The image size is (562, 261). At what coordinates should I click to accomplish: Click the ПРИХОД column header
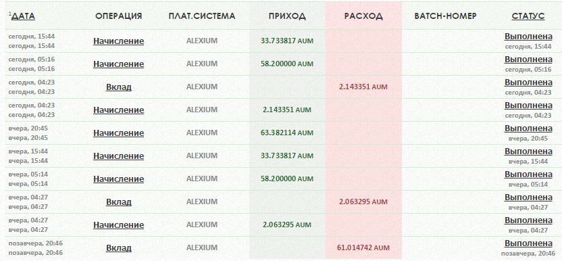point(287,16)
